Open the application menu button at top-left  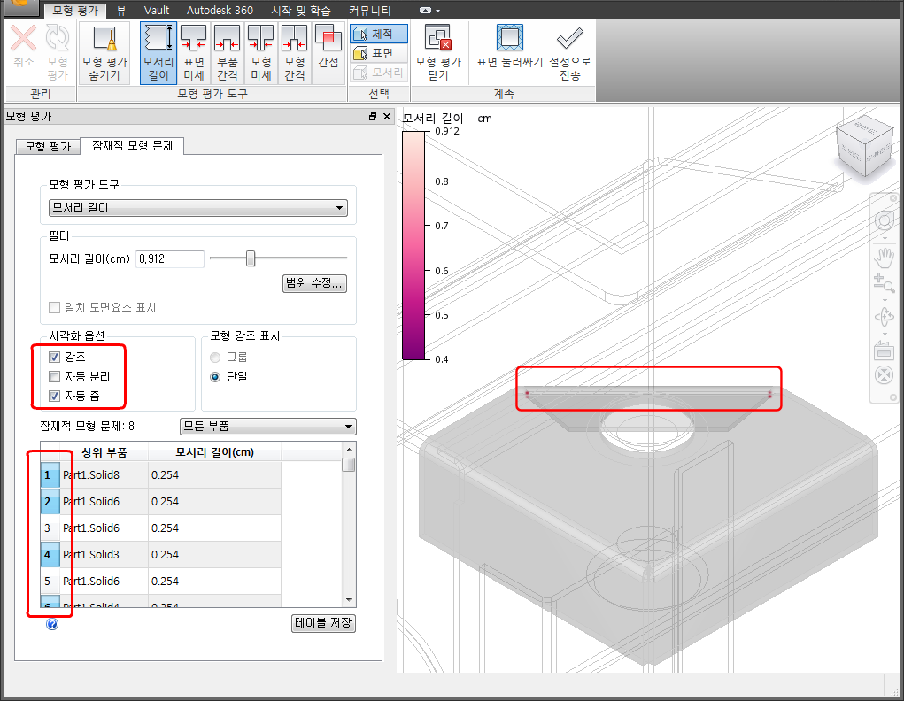[20, 7]
